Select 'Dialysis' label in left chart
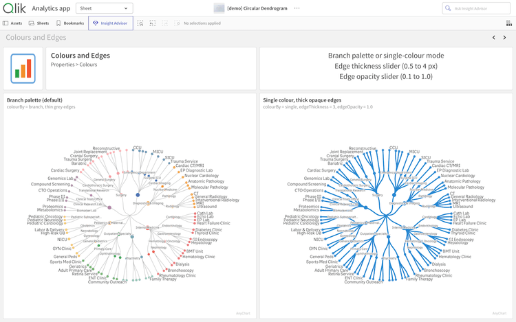This screenshot has height=322, width=516. click(x=182, y=264)
